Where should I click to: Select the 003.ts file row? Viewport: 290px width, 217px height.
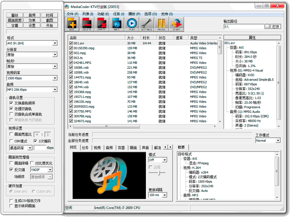click(143, 58)
